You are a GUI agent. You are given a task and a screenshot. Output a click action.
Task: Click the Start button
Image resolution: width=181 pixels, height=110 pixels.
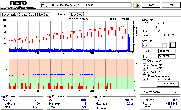point(151,5)
